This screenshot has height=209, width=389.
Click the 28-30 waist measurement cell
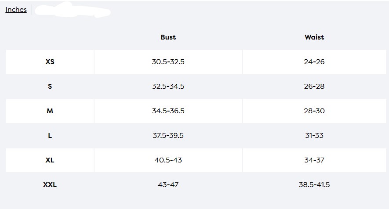pyautogui.click(x=314, y=111)
